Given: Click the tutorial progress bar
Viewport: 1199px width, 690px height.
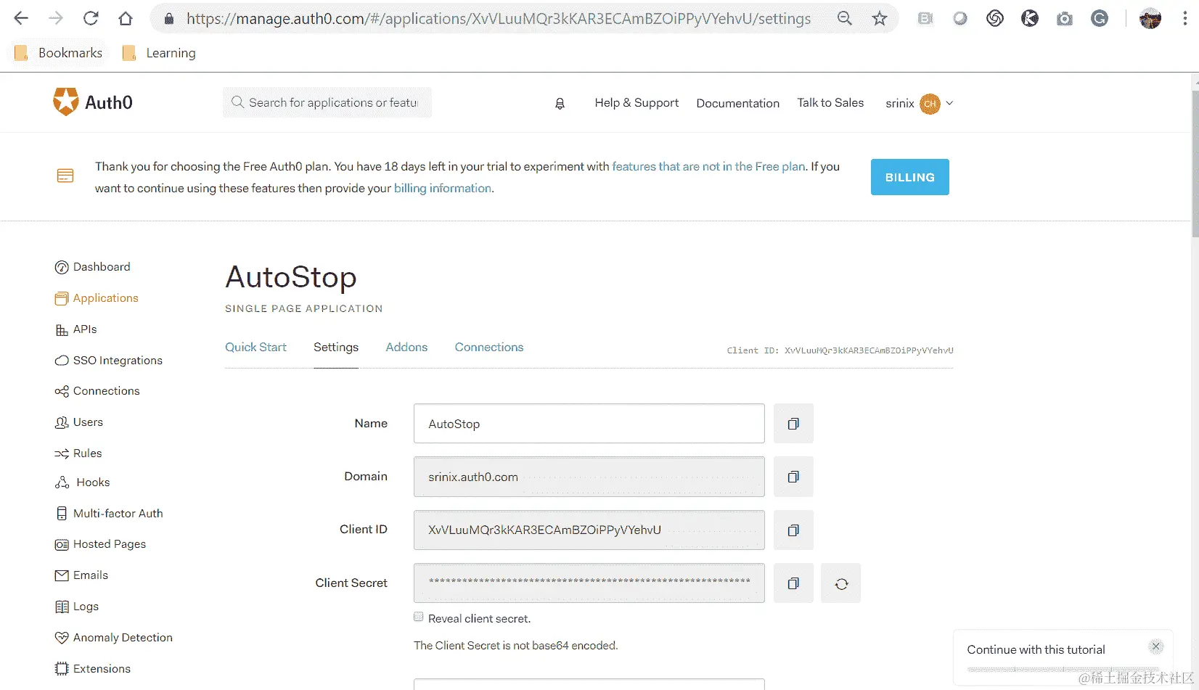Looking at the screenshot, I should (x=1063, y=669).
